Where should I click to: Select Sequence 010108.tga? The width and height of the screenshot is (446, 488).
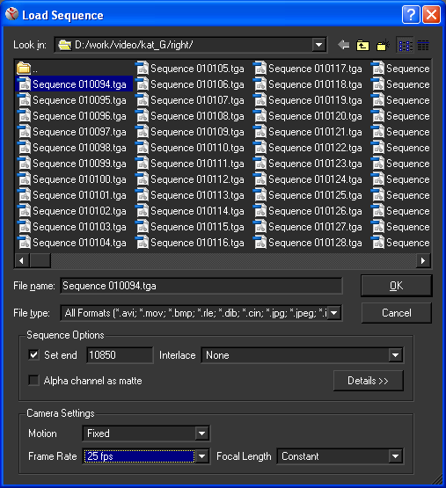[190, 116]
